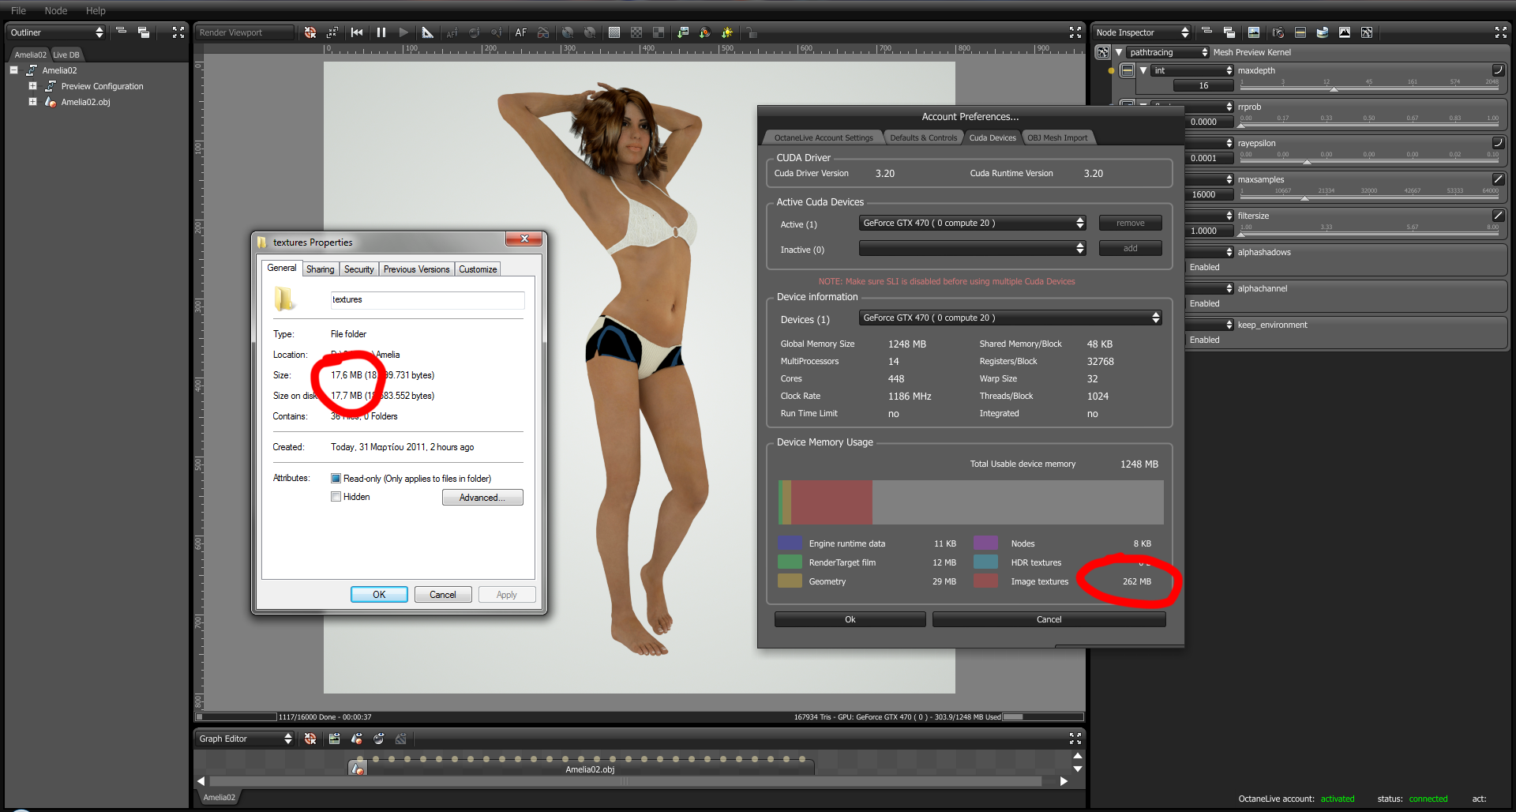Switch to OctaneLive Account Settings tab
Viewport: 1516px width, 812px height.
pyautogui.click(x=824, y=137)
